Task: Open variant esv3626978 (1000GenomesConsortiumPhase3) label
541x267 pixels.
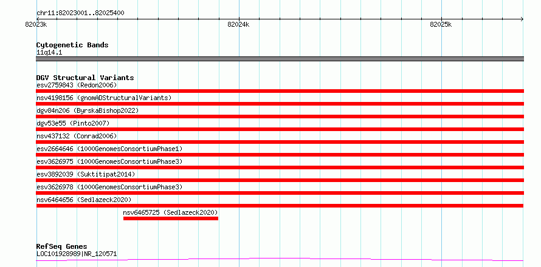Action: (x=109, y=187)
